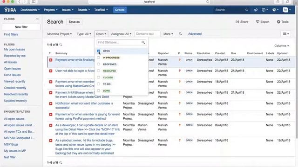Check the DONE status checkbox

pyautogui.click(x=98, y=91)
